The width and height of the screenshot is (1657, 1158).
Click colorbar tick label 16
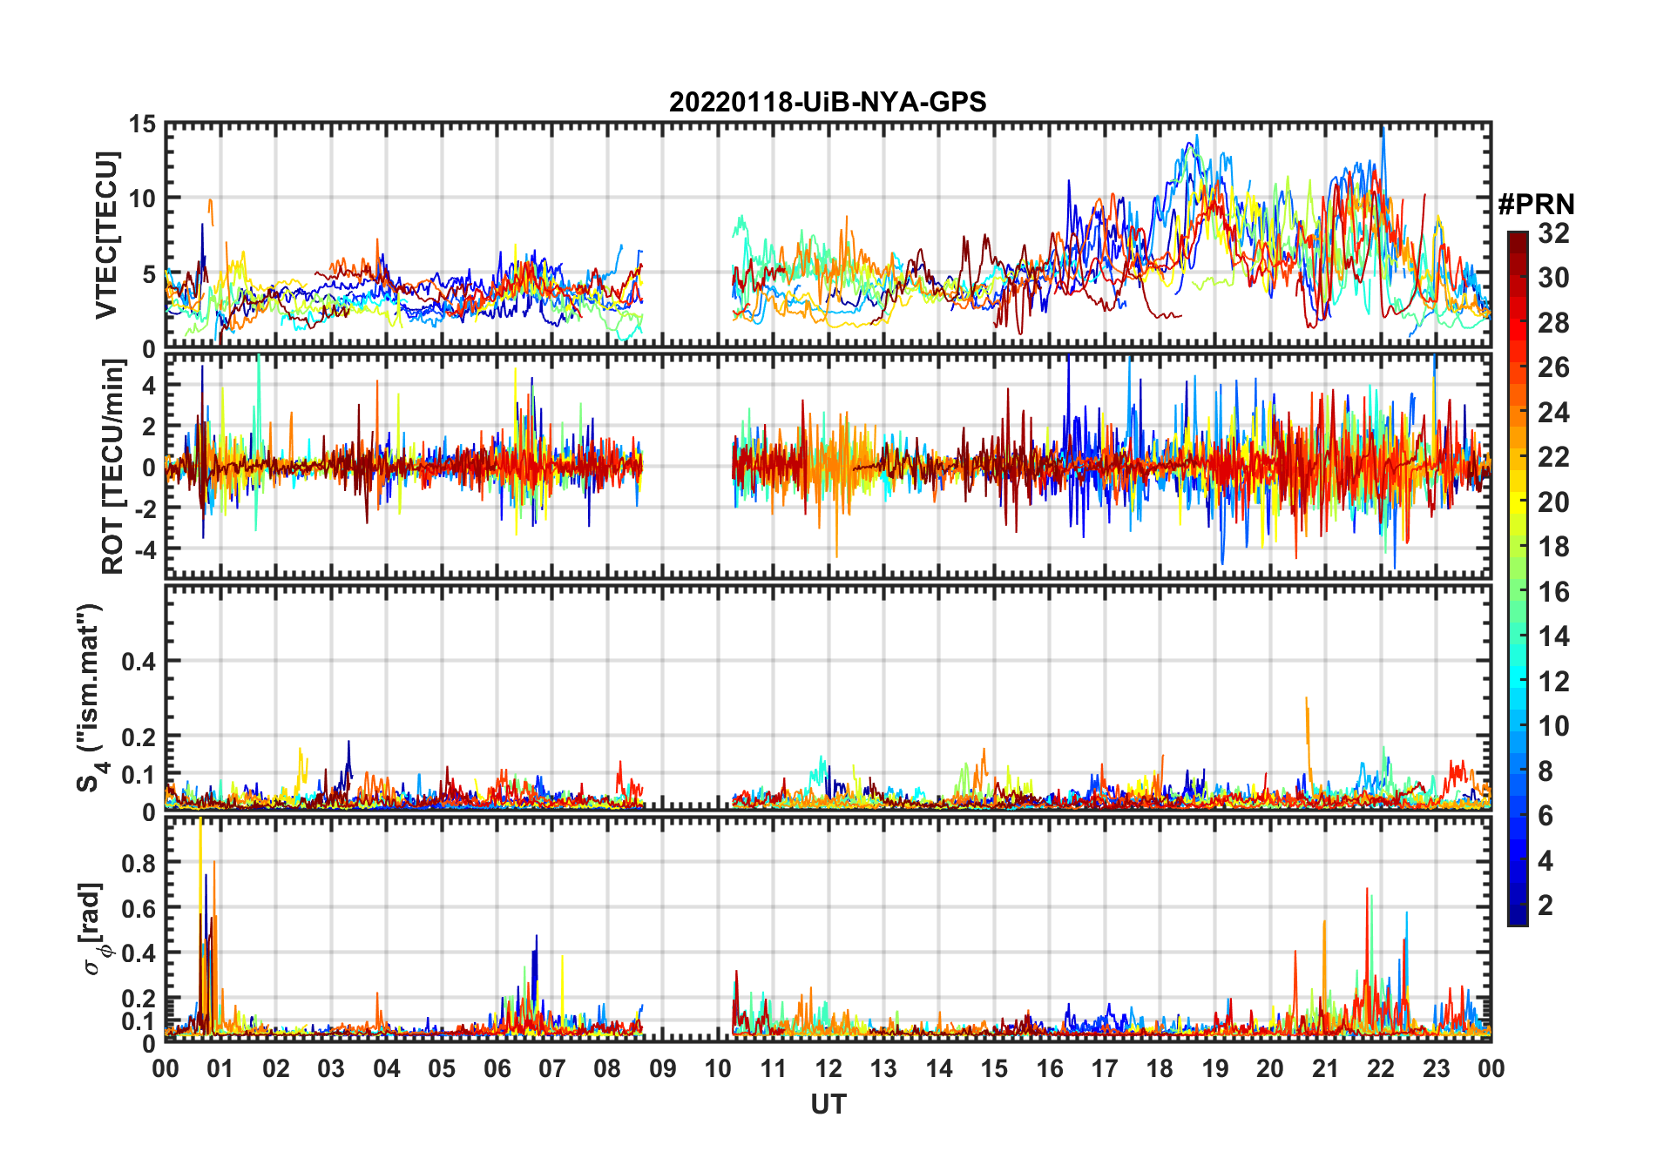(x=1553, y=592)
